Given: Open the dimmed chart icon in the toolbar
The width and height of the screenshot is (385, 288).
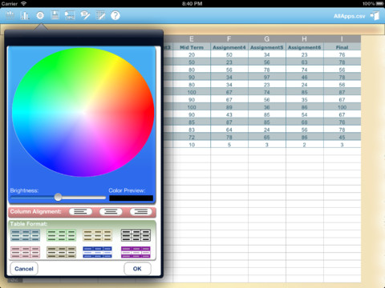Looking at the screenshot, I should pyautogui.click(x=10, y=15).
